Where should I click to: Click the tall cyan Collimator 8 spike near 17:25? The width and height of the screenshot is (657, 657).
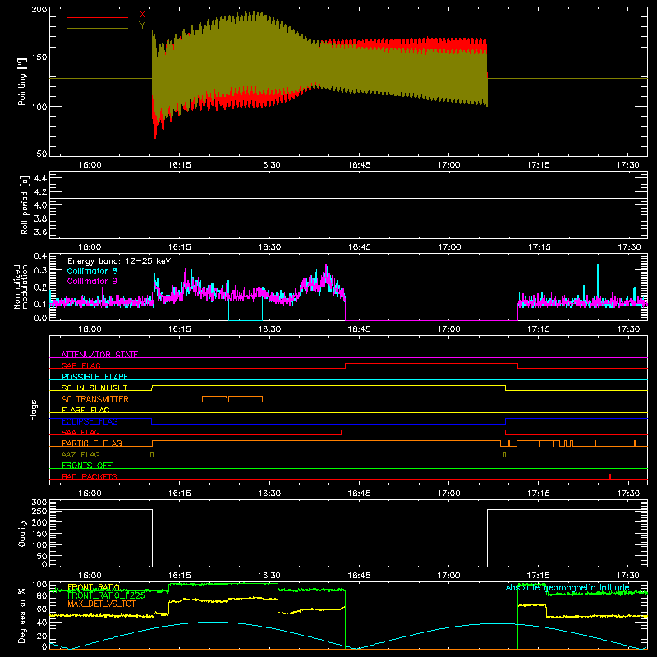pyautogui.click(x=598, y=281)
